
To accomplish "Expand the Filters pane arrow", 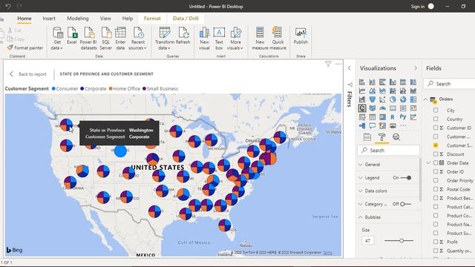I will pyautogui.click(x=350, y=68).
